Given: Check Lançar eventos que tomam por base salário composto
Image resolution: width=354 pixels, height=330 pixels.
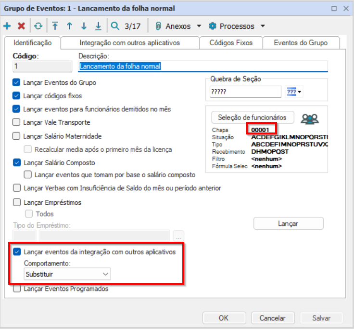Looking at the screenshot, I should click(x=28, y=174).
